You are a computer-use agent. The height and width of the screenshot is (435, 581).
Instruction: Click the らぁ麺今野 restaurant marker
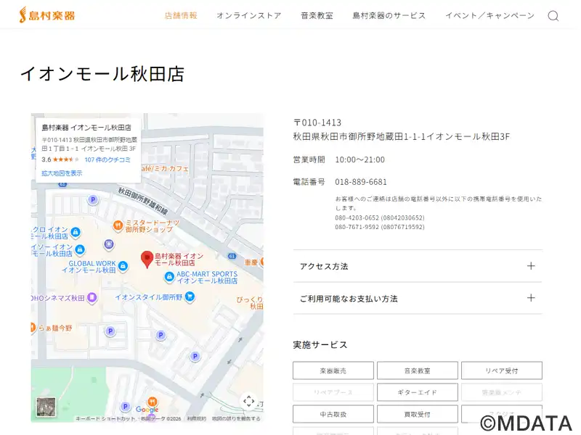[32, 328]
